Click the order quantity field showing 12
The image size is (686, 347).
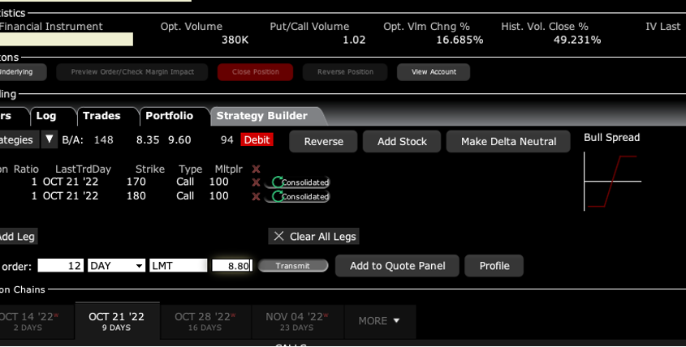coord(60,266)
